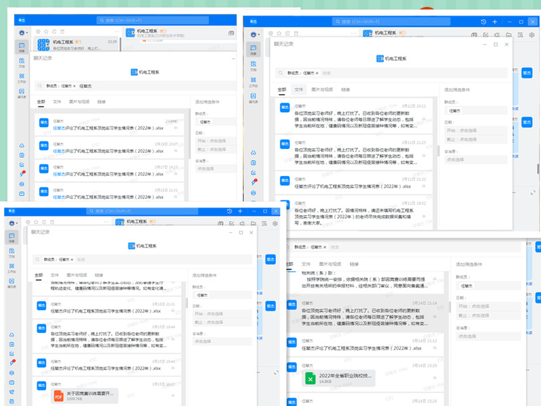The height and width of the screenshot is (406, 541).
Task: Open end date picker in upper-right window filter
Action: 476,139
